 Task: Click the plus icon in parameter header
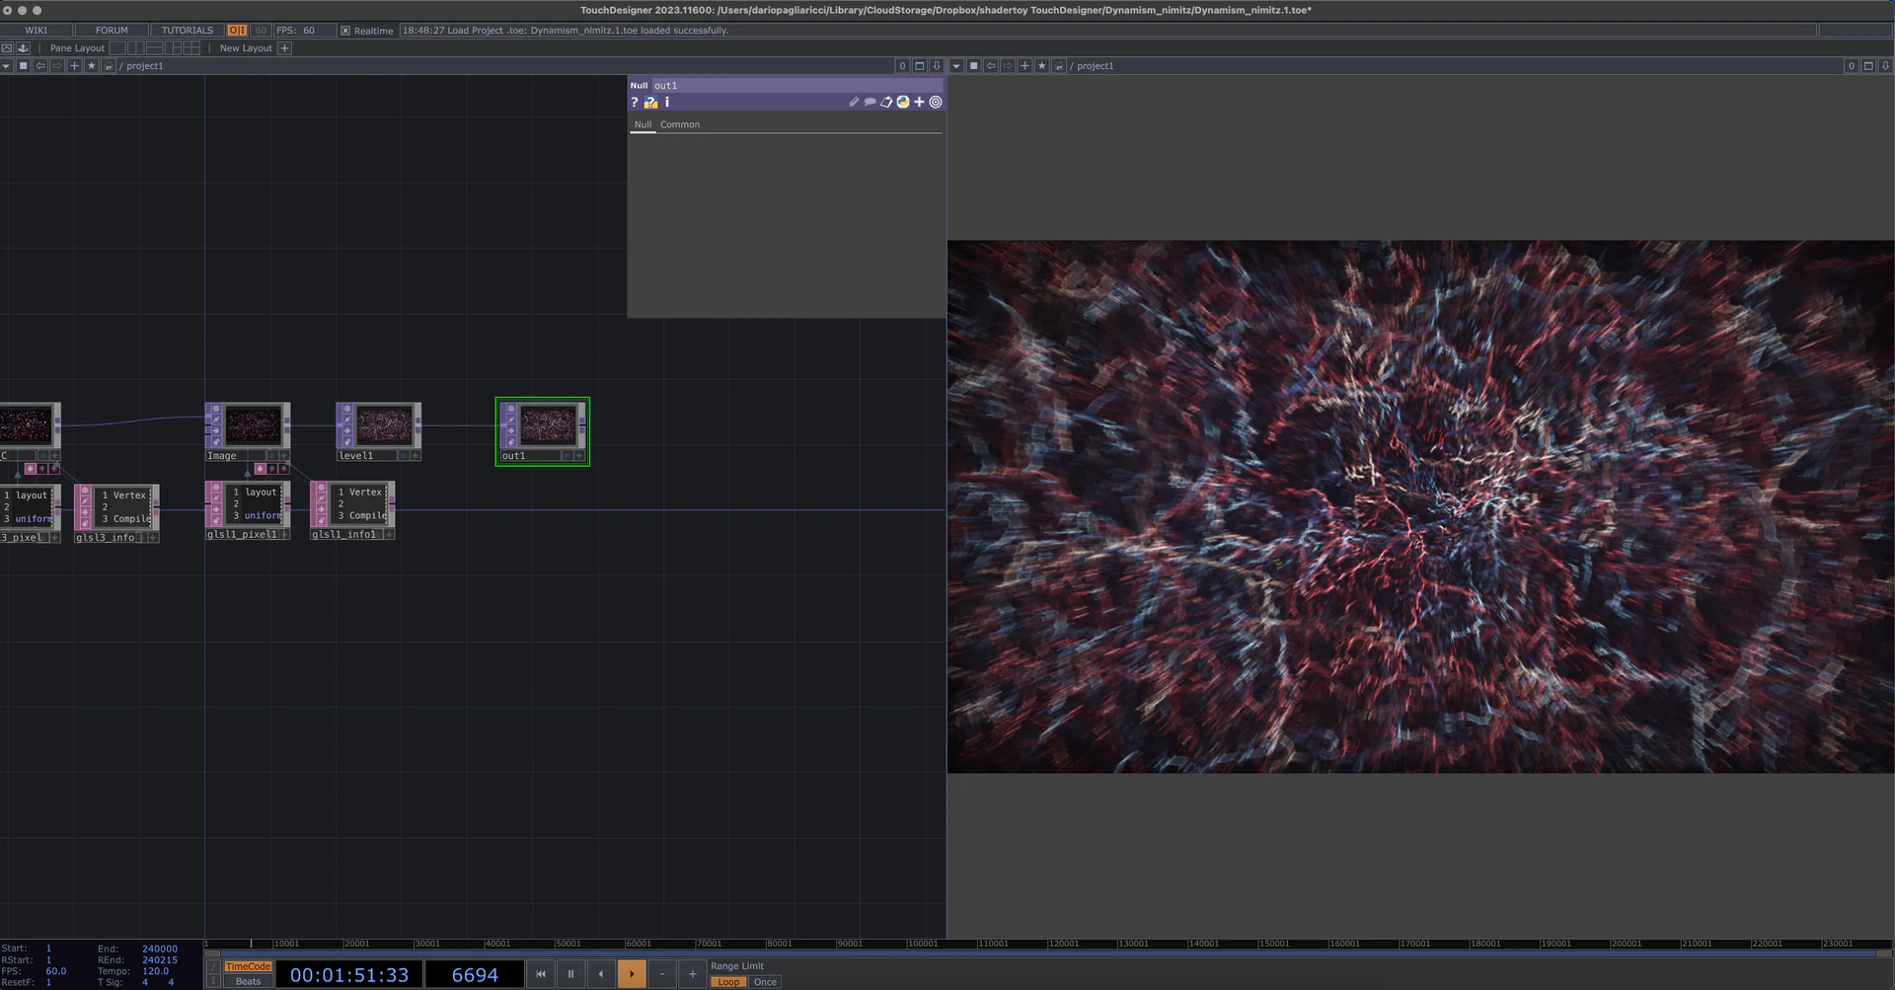click(919, 102)
